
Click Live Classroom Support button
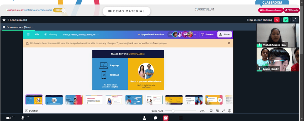pos(271,10)
